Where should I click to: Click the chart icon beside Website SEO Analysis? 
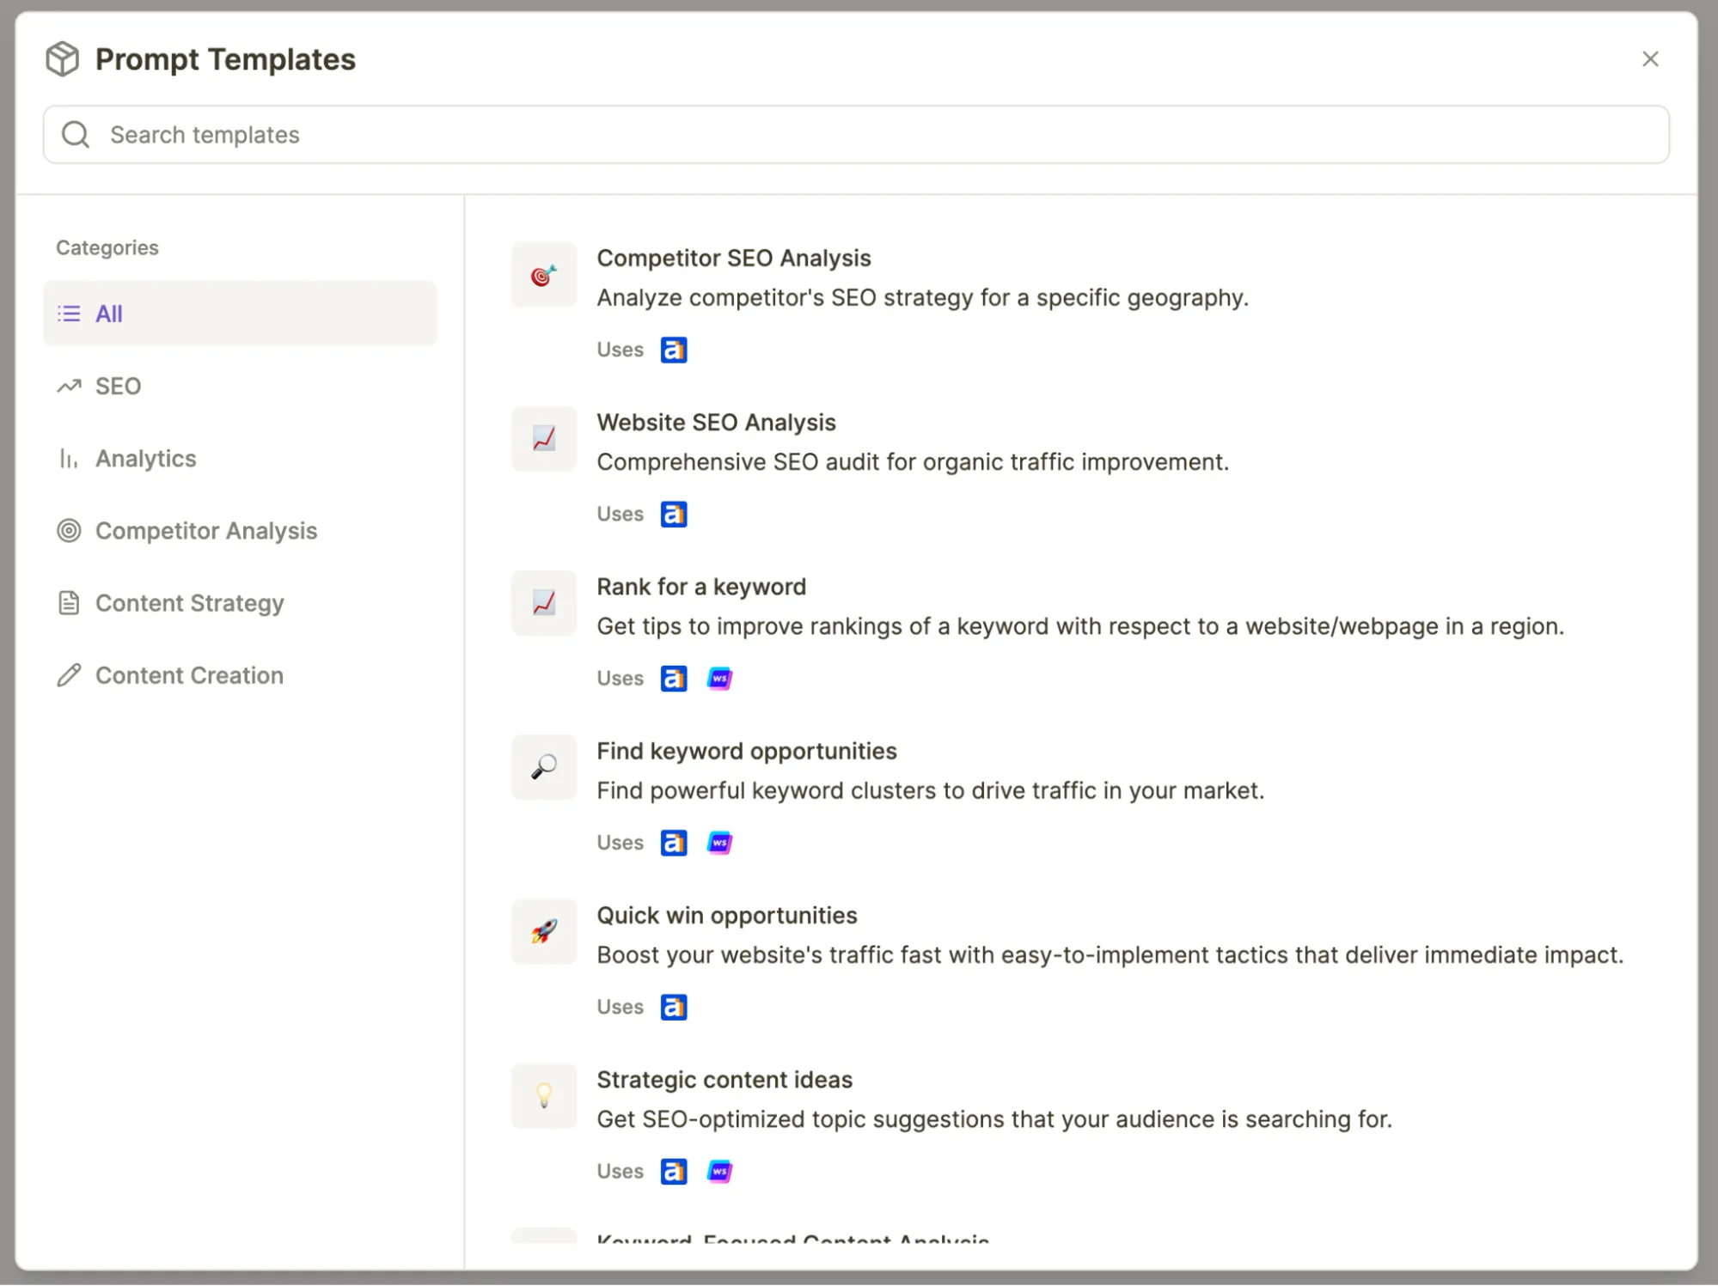[543, 439]
